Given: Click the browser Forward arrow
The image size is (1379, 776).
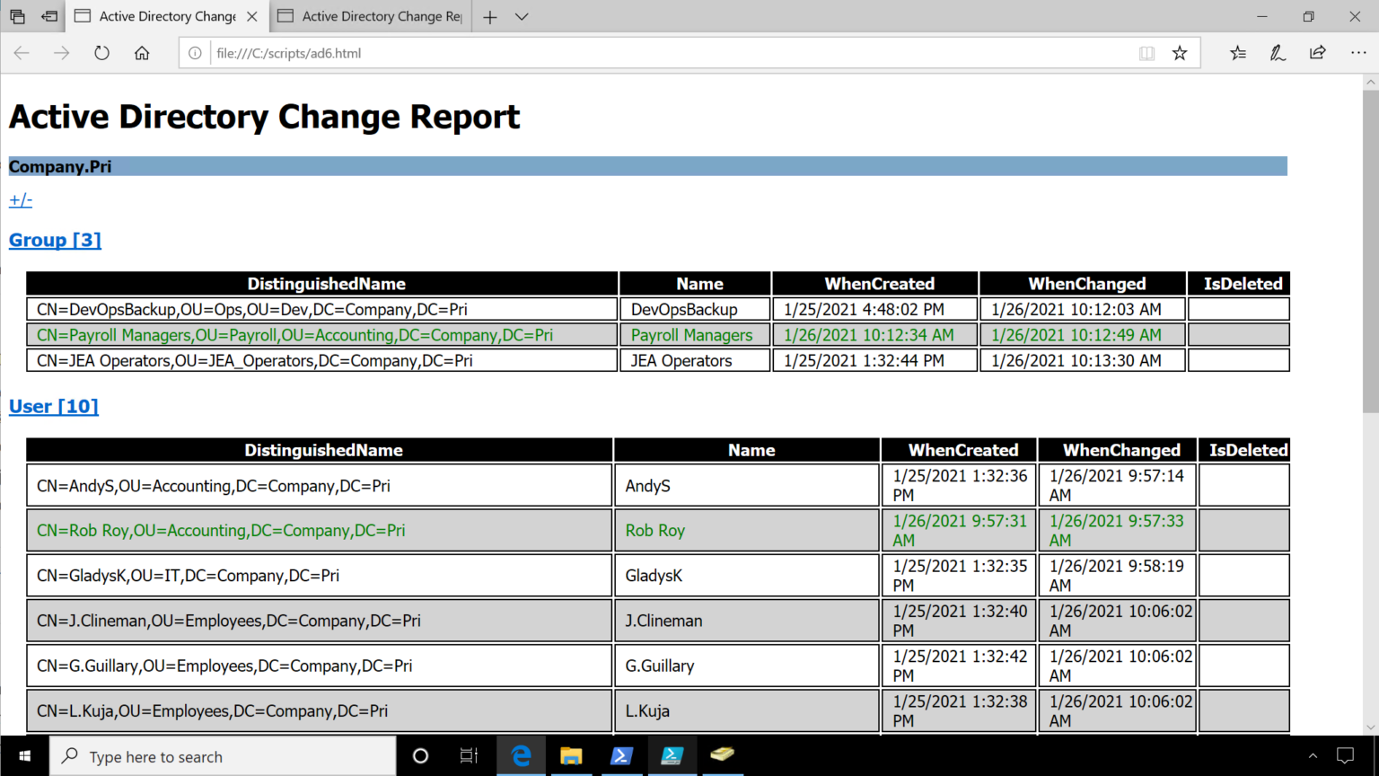Looking at the screenshot, I should [x=61, y=53].
